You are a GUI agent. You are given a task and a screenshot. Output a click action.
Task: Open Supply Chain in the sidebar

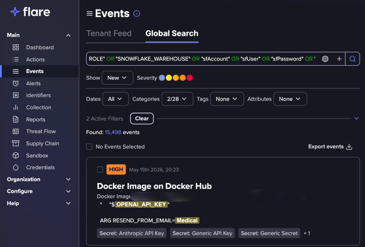pyautogui.click(x=43, y=144)
